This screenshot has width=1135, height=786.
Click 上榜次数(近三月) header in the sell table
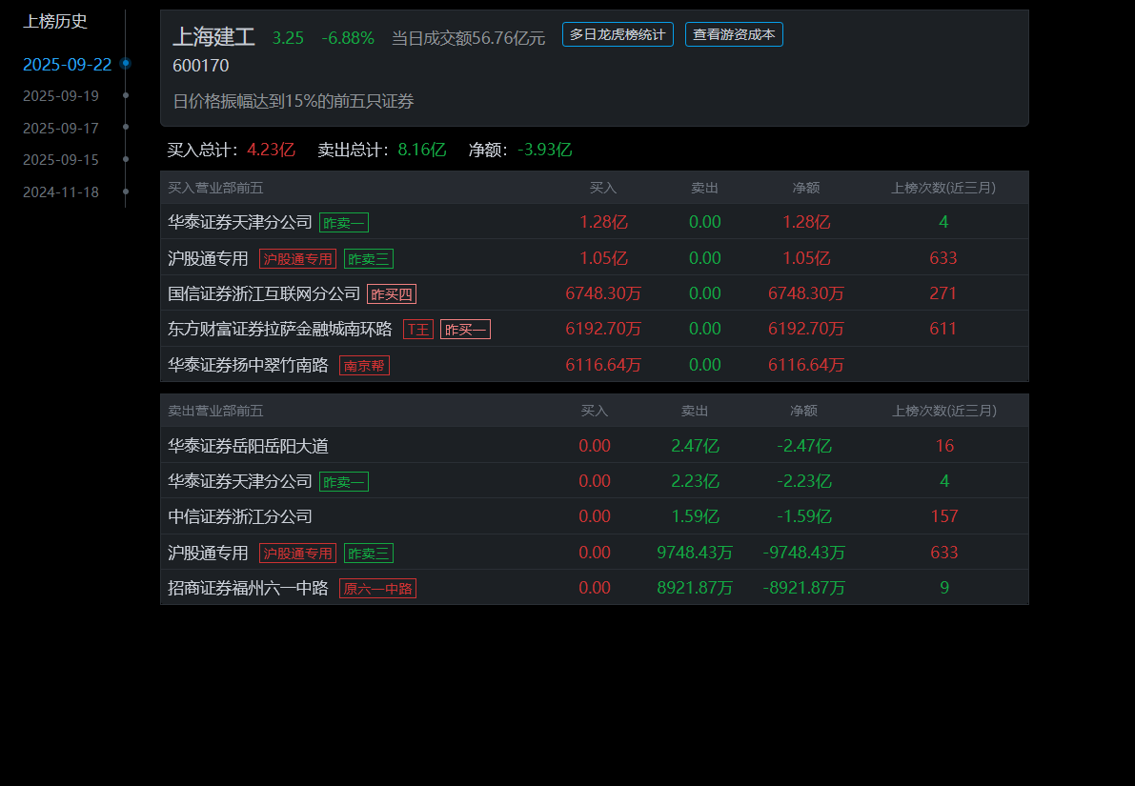(943, 411)
